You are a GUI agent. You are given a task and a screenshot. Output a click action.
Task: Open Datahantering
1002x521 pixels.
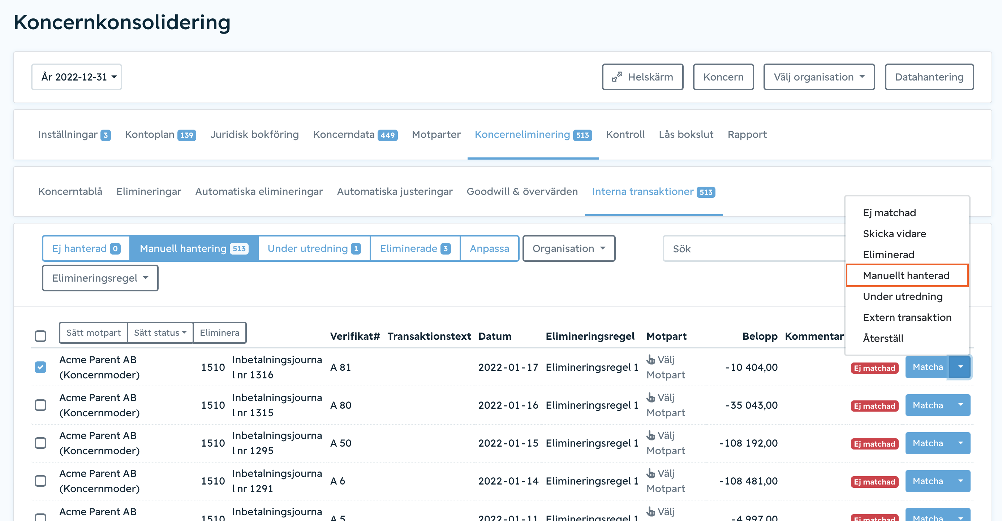(x=929, y=77)
